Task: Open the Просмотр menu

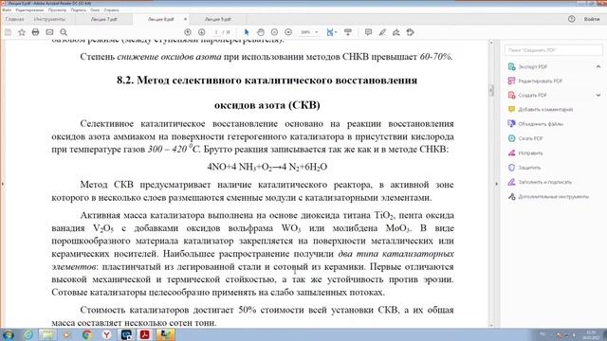Action: pyautogui.click(x=57, y=10)
